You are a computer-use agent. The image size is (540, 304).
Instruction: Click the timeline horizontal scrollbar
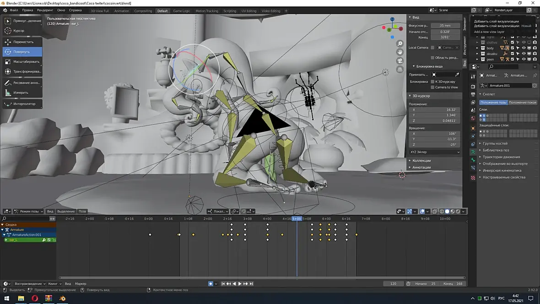tap(261, 277)
